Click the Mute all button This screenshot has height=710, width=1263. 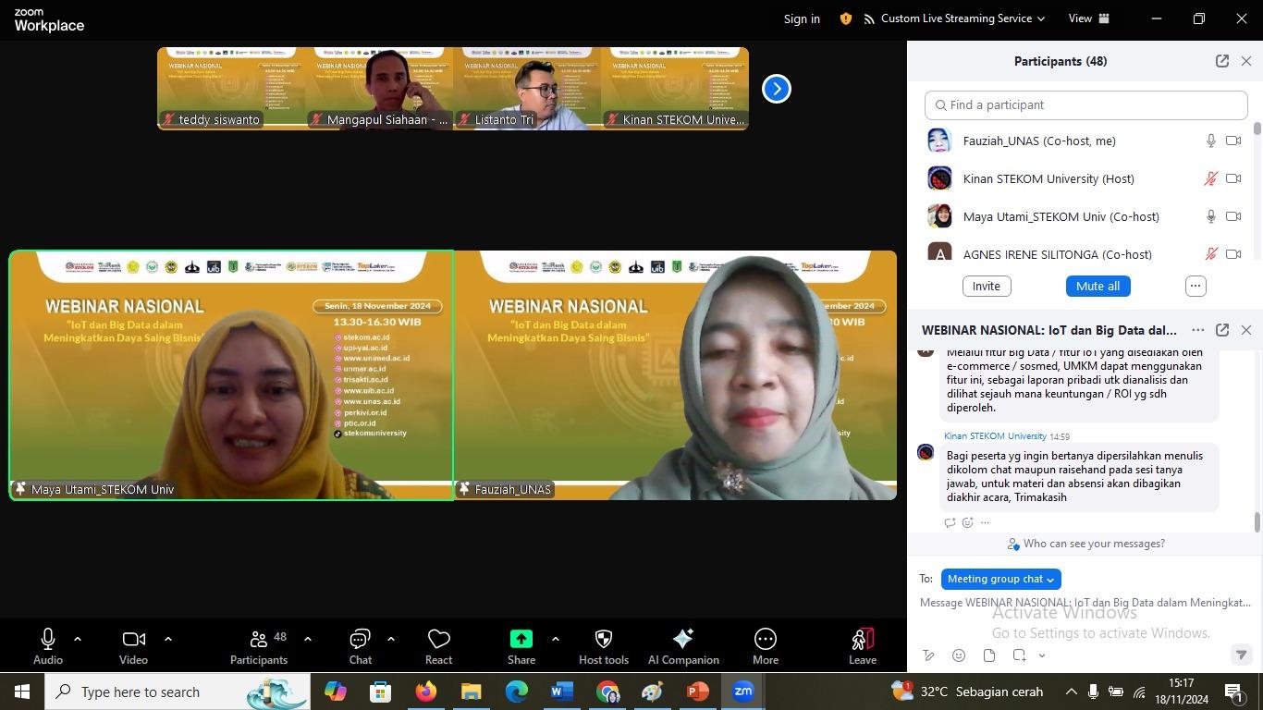pyautogui.click(x=1097, y=286)
